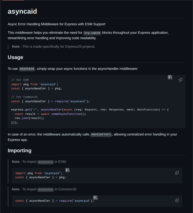Click the 'next(error)' inline code

coord(101,134)
